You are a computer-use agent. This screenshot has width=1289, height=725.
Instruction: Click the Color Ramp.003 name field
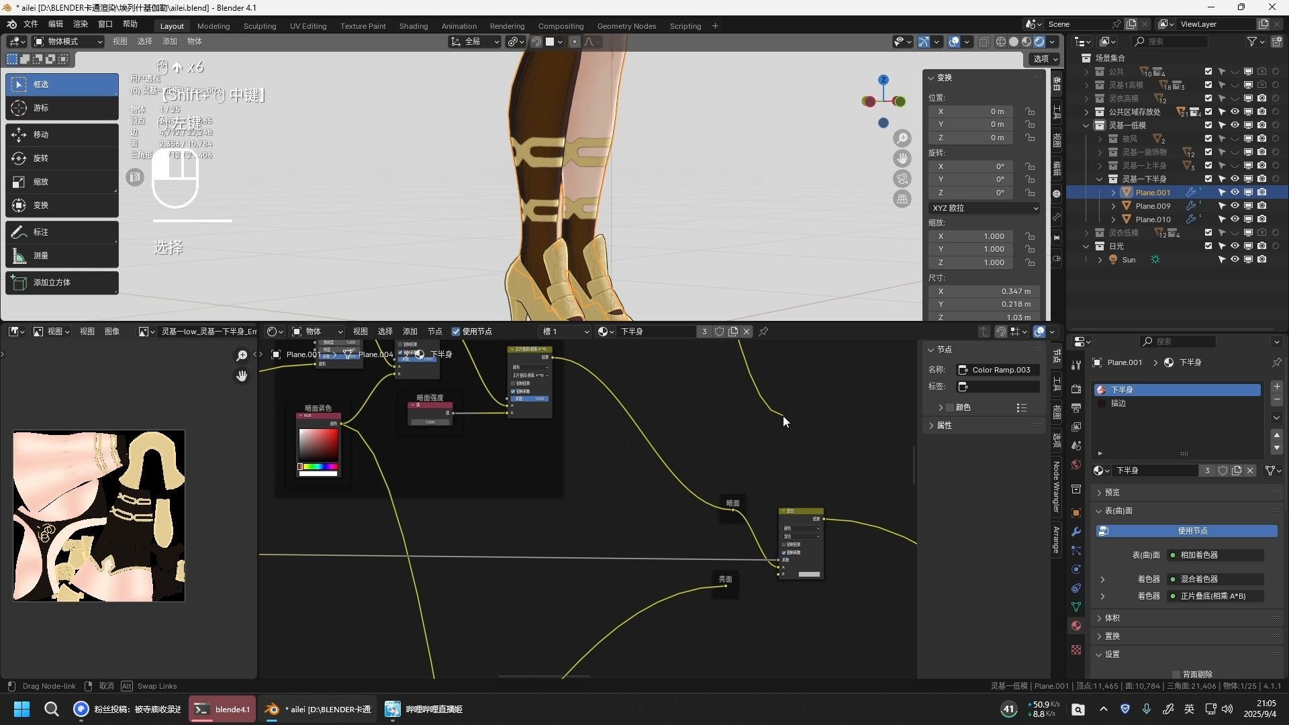pos(998,370)
